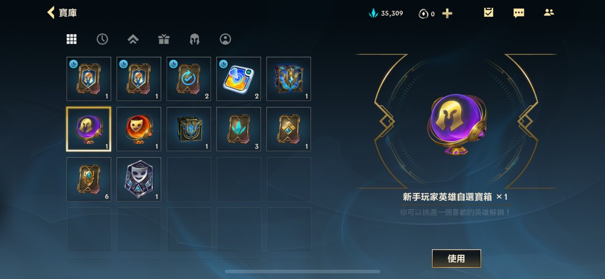Go back from the 寶庫 screen
The image size is (605, 279).
click(51, 12)
